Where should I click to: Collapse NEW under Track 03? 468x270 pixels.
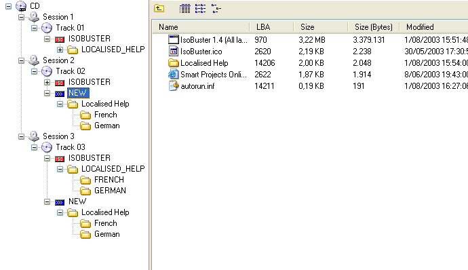[47, 201]
